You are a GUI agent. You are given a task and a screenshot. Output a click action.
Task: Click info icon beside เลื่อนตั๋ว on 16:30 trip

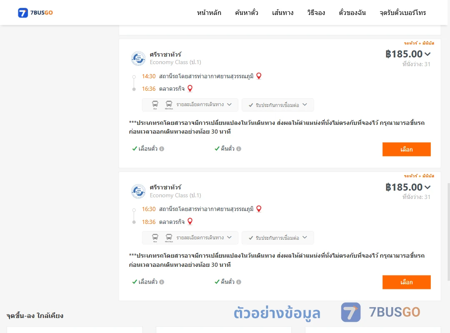click(x=162, y=282)
